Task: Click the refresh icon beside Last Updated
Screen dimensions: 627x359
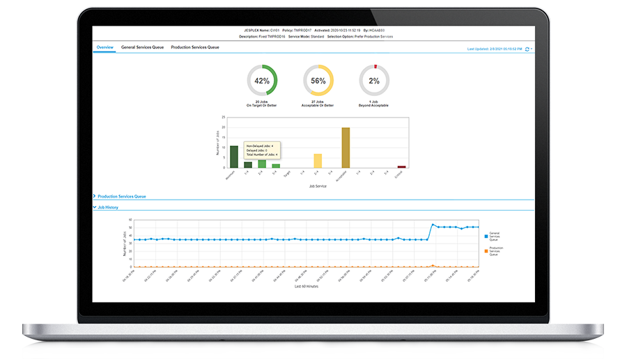Action: click(x=527, y=49)
